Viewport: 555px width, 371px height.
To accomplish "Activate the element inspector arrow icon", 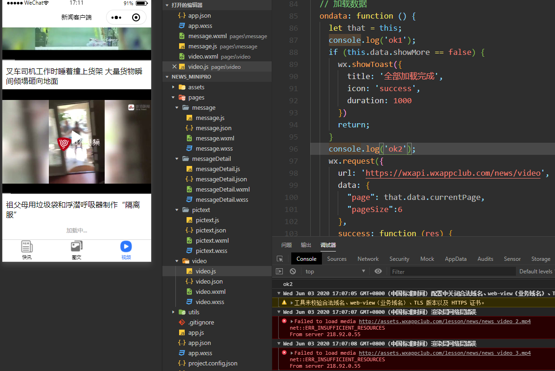I will (280, 259).
